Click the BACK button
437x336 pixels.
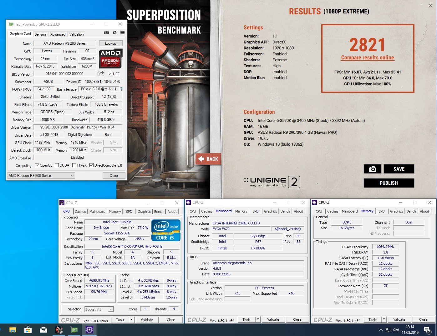click(208, 159)
